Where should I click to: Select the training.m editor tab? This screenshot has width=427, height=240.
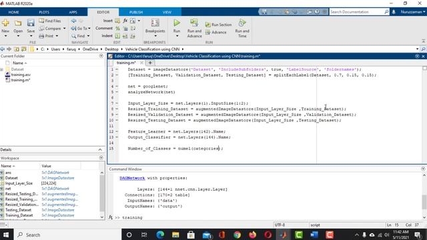126,63
